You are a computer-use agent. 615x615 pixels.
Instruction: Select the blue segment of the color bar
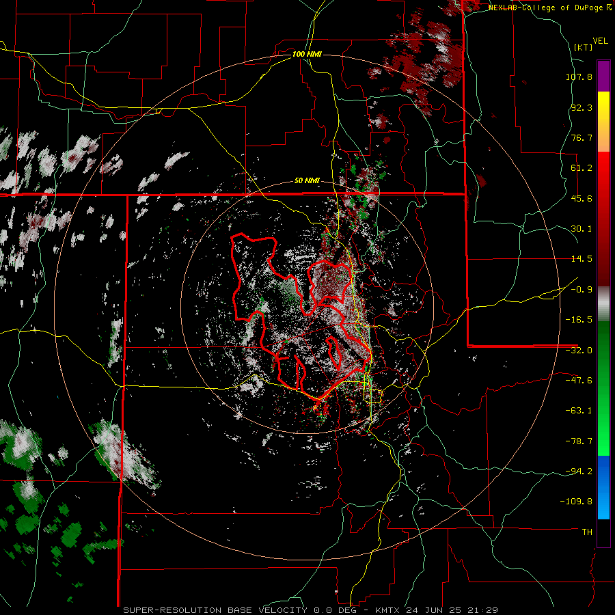[603, 487]
